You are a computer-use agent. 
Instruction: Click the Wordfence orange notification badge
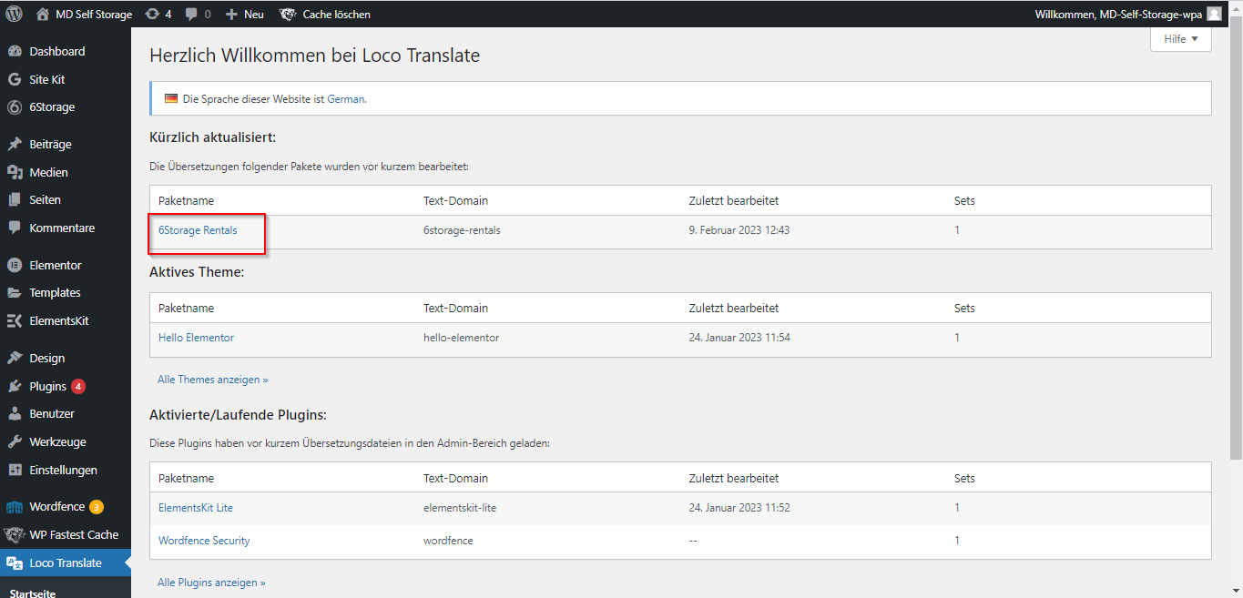[97, 507]
